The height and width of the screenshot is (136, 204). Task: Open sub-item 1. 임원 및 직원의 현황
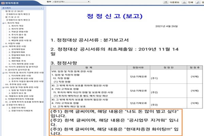pyautogui.click(x=20, y=90)
